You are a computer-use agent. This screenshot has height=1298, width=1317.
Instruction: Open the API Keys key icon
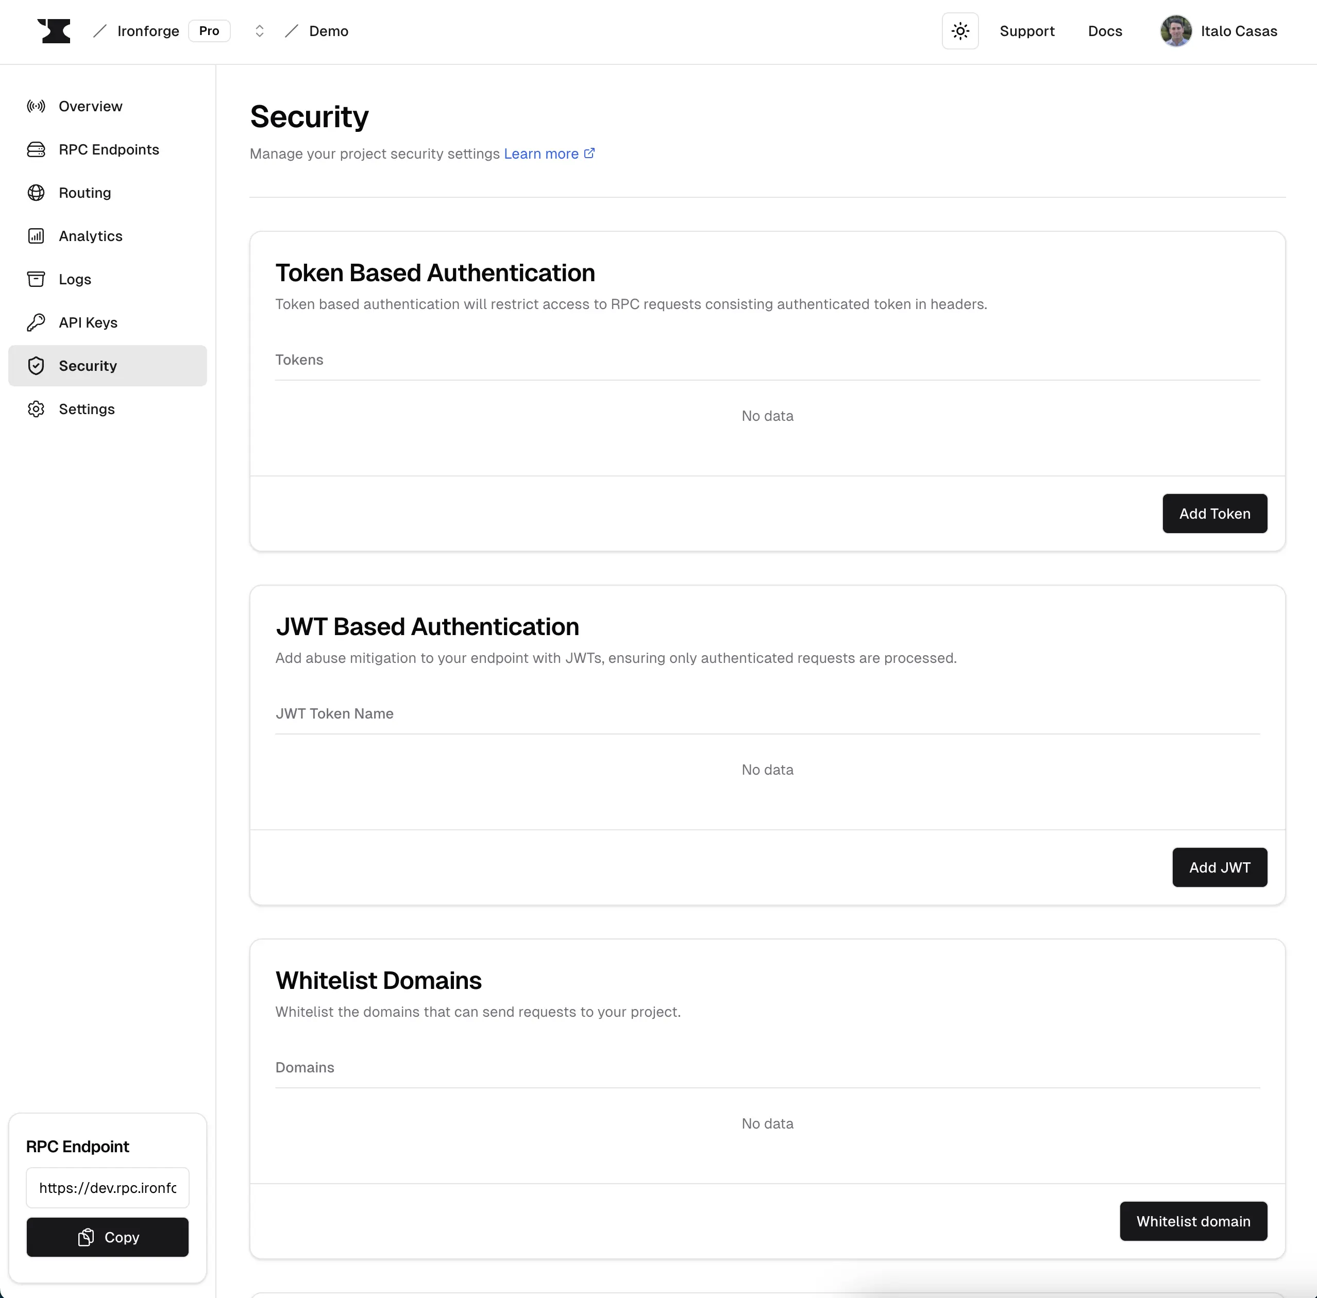[x=36, y=323]
